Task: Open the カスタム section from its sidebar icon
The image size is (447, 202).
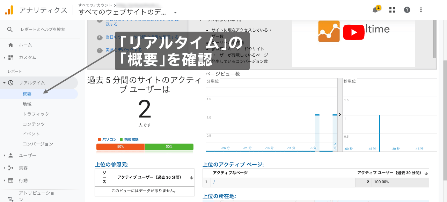Action: pos(10,57)
